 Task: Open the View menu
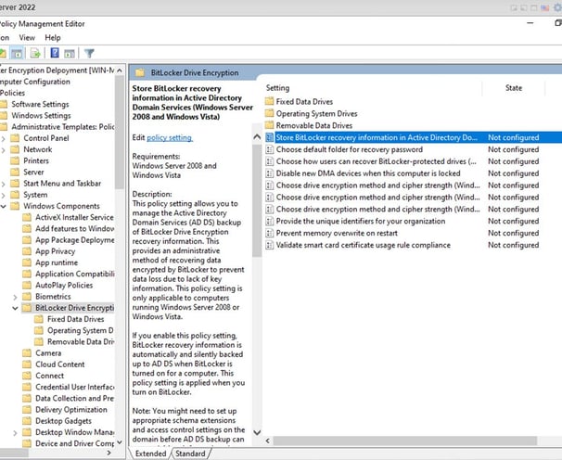[27, 38]
